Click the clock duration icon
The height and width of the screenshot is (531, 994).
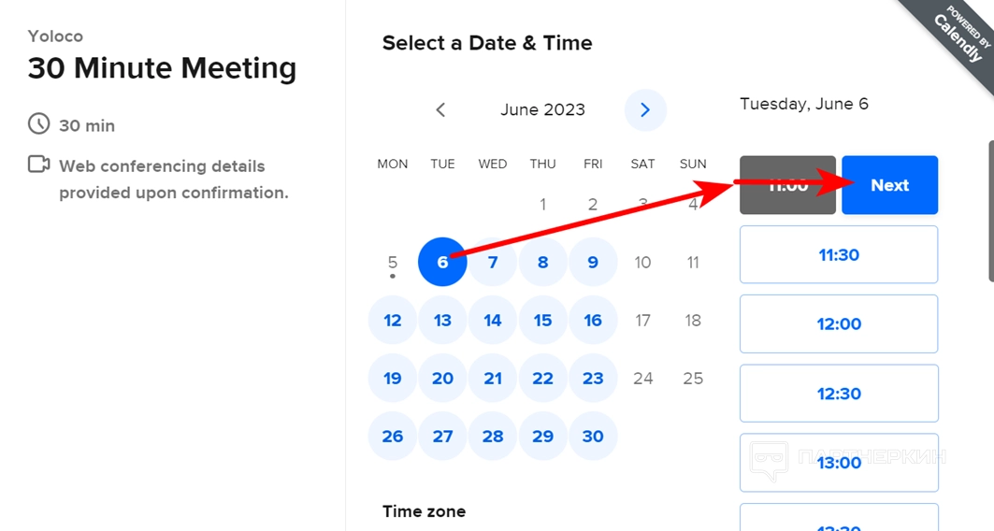point(38,124)
